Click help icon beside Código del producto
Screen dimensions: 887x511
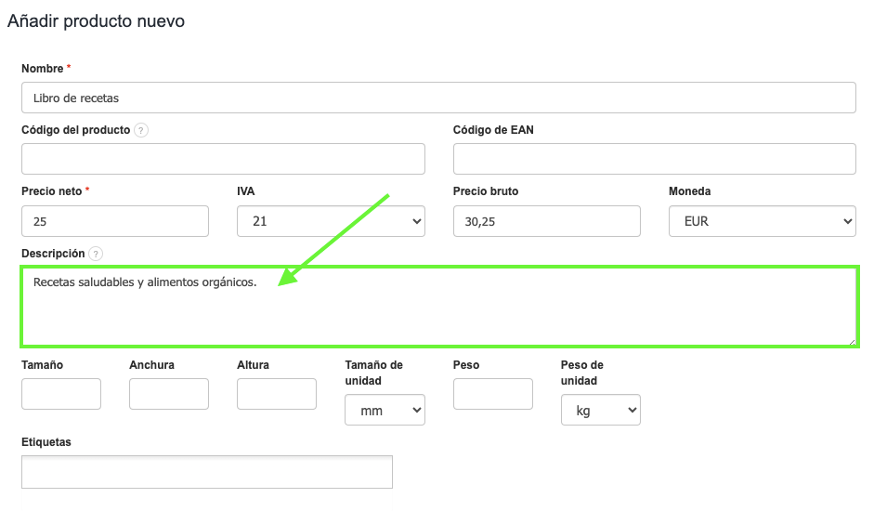point(141,131)
